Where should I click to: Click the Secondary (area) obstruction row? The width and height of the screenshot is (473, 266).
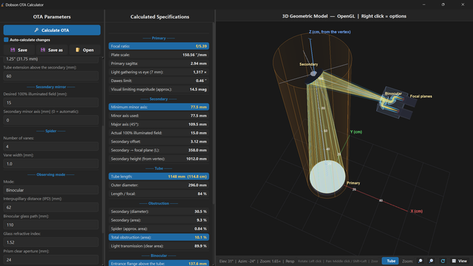[159, 220]
